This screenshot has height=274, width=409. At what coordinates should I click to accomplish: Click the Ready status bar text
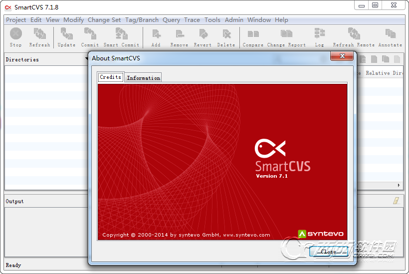[x=13, y=265]
